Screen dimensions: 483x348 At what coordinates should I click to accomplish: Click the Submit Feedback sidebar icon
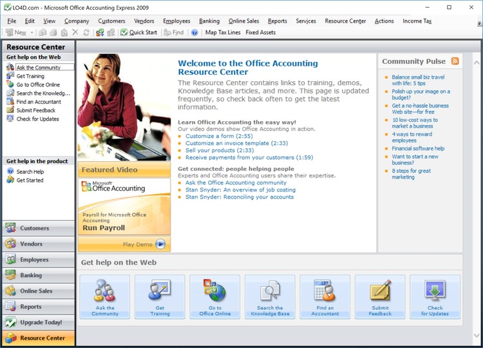pos(10,110)
